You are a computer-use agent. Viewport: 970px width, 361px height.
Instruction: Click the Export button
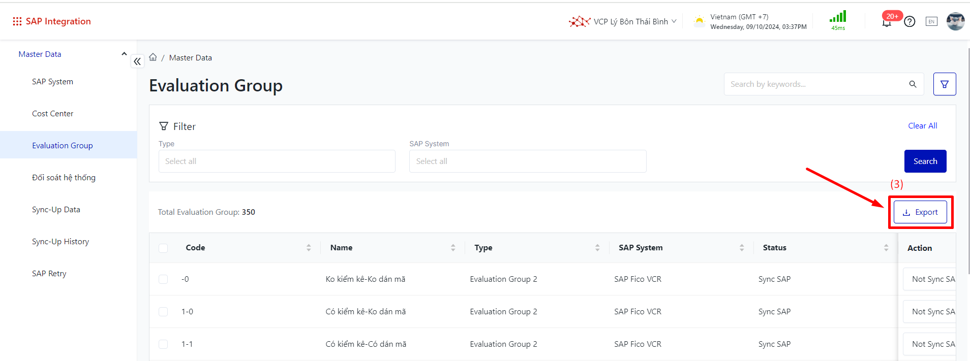coord(920,212)
